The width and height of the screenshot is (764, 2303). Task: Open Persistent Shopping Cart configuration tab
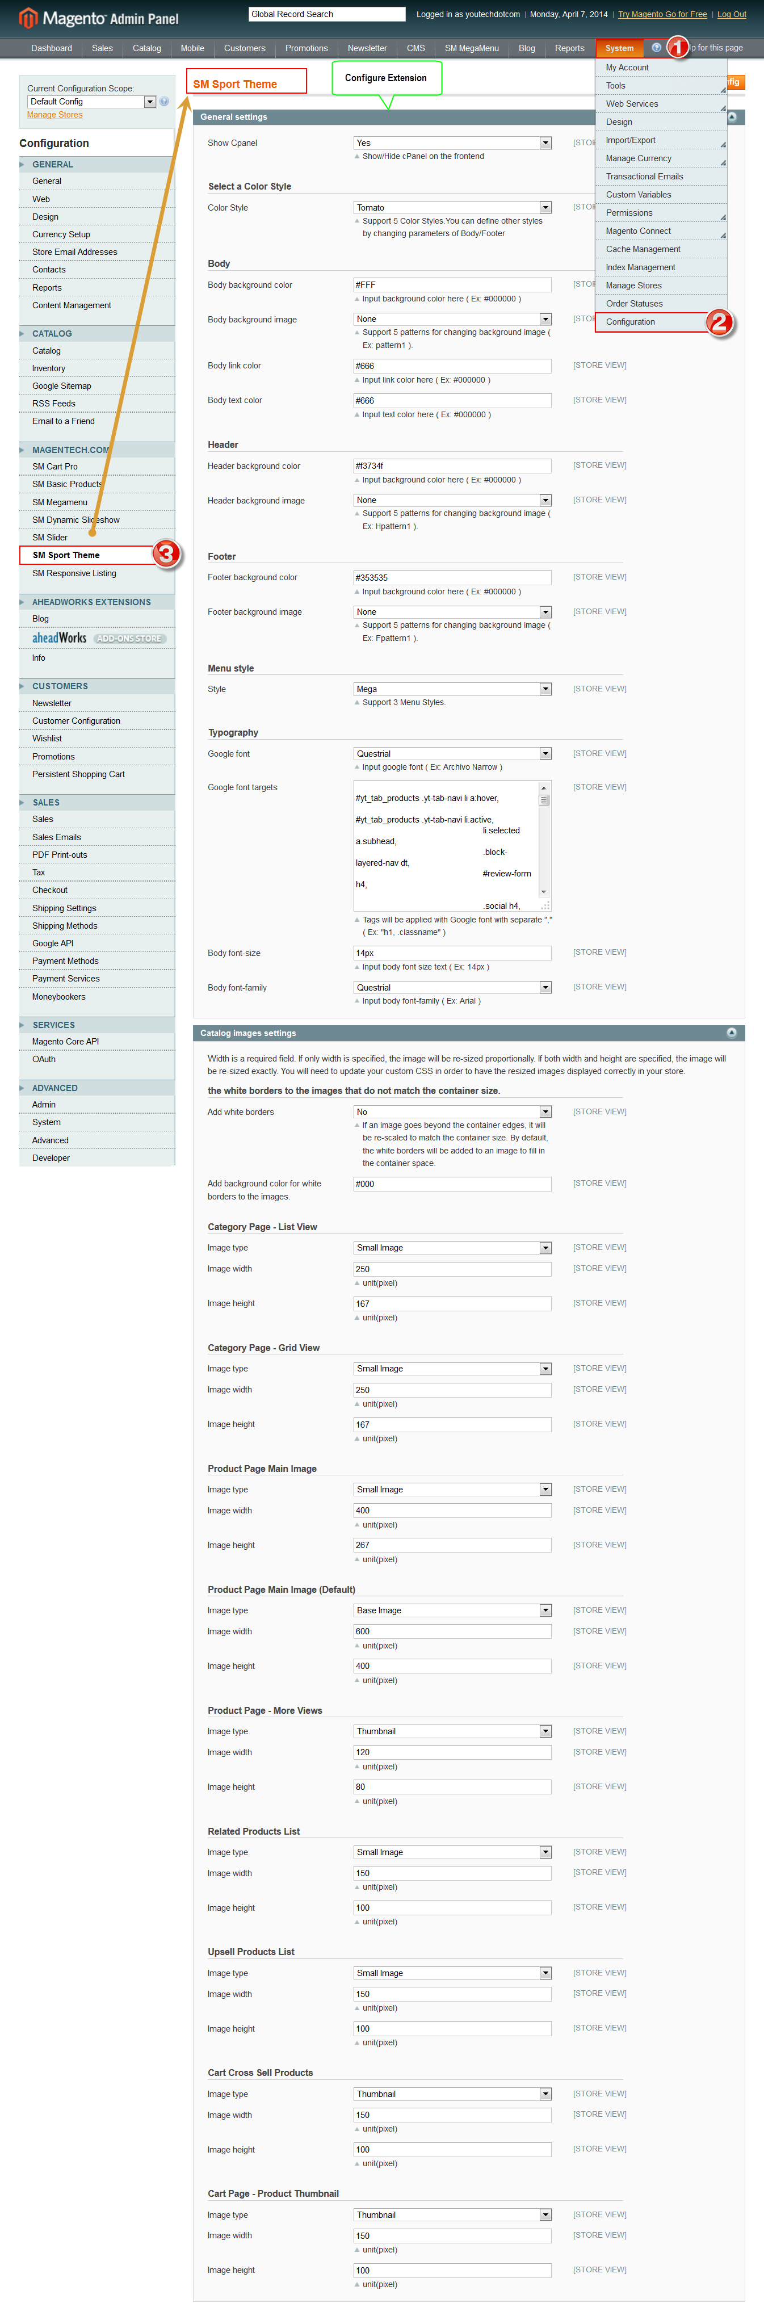point(96,774)
